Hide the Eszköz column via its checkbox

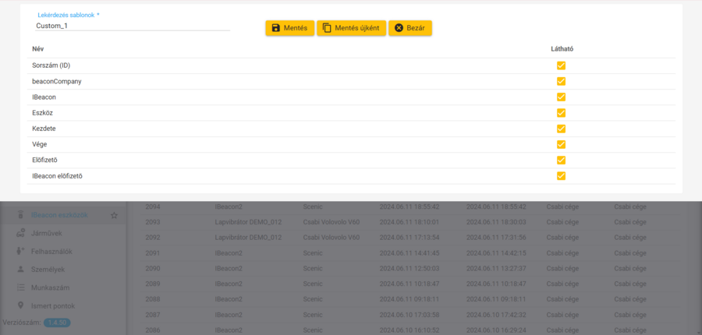tap(561, 113)
